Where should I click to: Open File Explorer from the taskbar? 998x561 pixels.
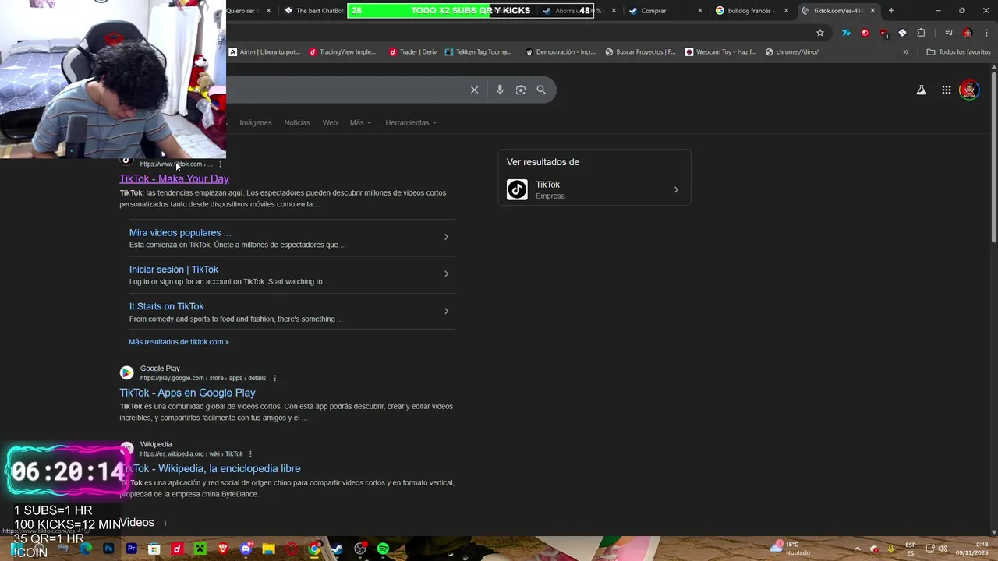(x=268, y=549)
